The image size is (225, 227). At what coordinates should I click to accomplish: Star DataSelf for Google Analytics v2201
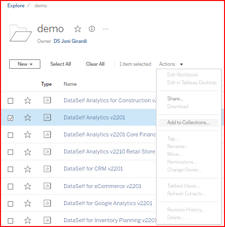point(28,203)
